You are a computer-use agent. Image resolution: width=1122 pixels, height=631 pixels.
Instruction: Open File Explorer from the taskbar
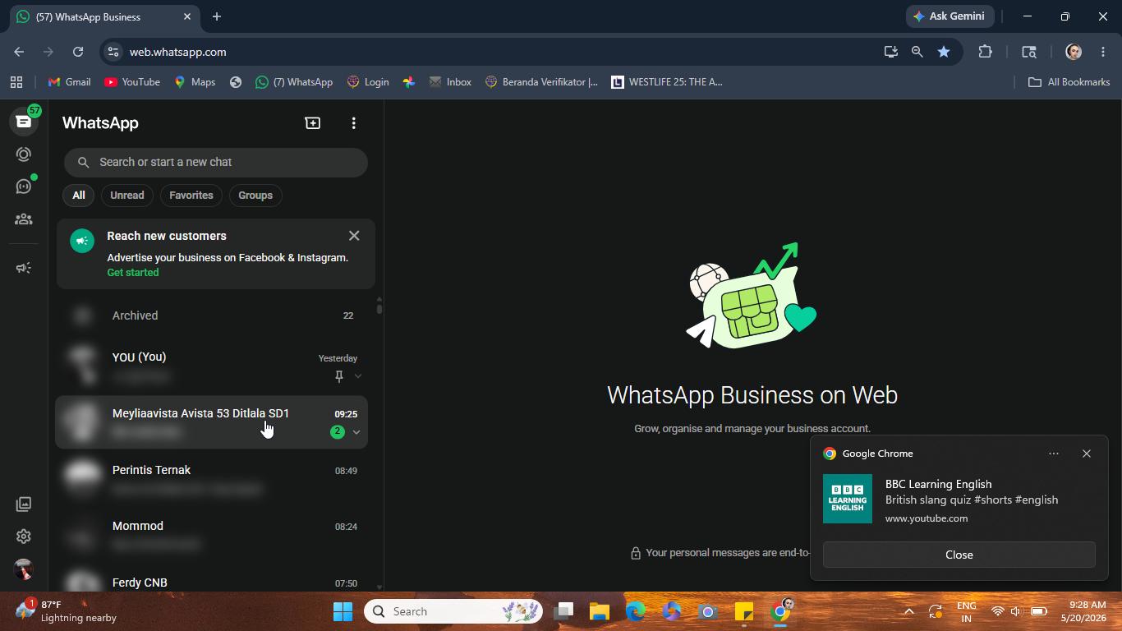(x=599, y=611)
